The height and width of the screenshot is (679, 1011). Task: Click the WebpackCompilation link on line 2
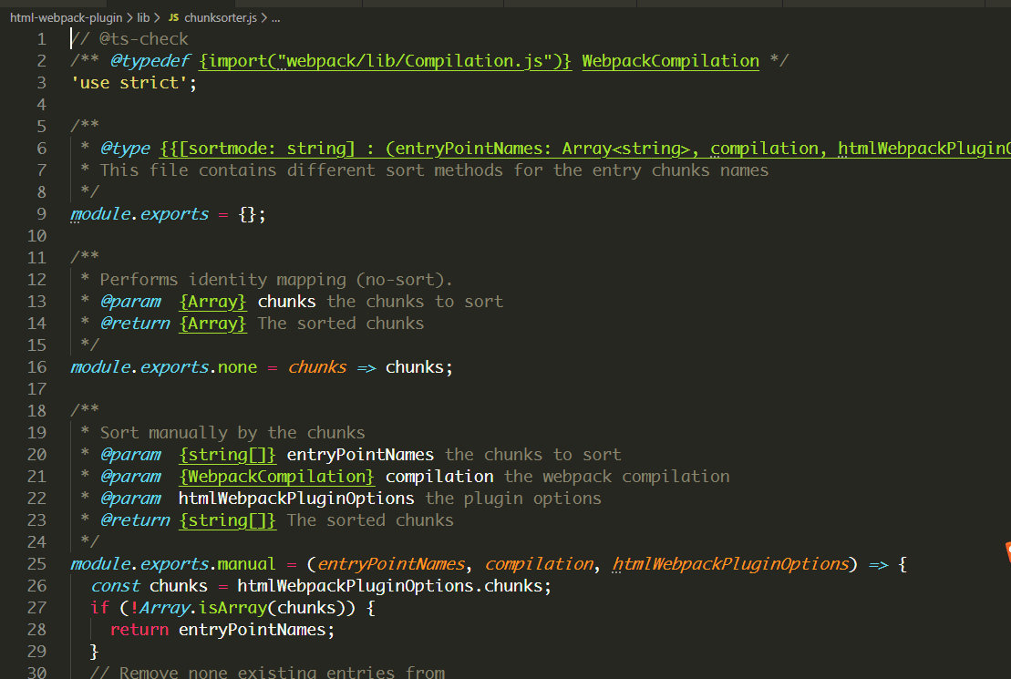point(670,60)
